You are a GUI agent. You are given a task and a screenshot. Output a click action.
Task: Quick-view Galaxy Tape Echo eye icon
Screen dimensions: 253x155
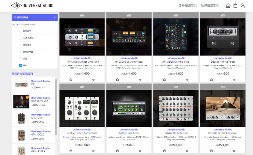(140, 151)
